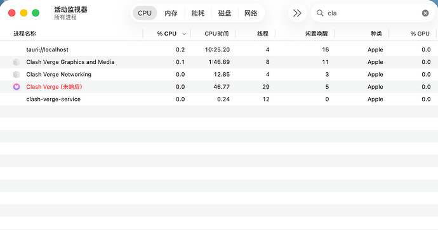The width and height of the screenshot is (438, 230).
Task: Sort by CPU时间 column header
Action: 216,34
